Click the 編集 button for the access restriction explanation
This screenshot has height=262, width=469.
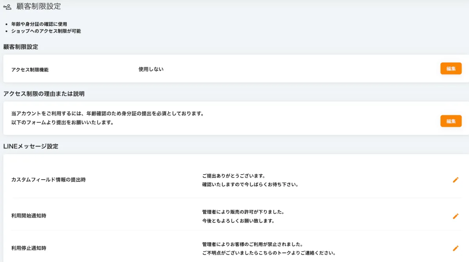point(451,121)
